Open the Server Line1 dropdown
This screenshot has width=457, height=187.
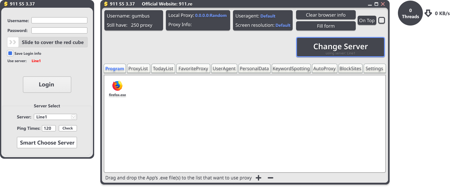coord(55,117)
